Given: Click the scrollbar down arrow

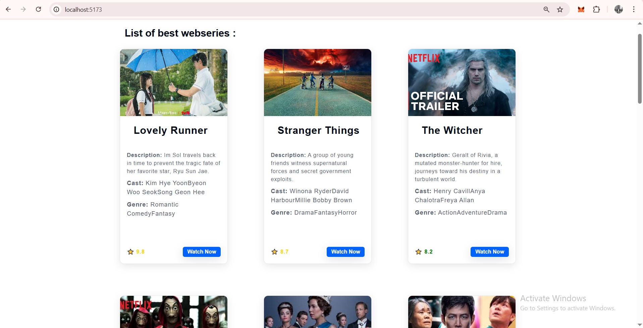Looking at the screenshot, I should [640, 325].
